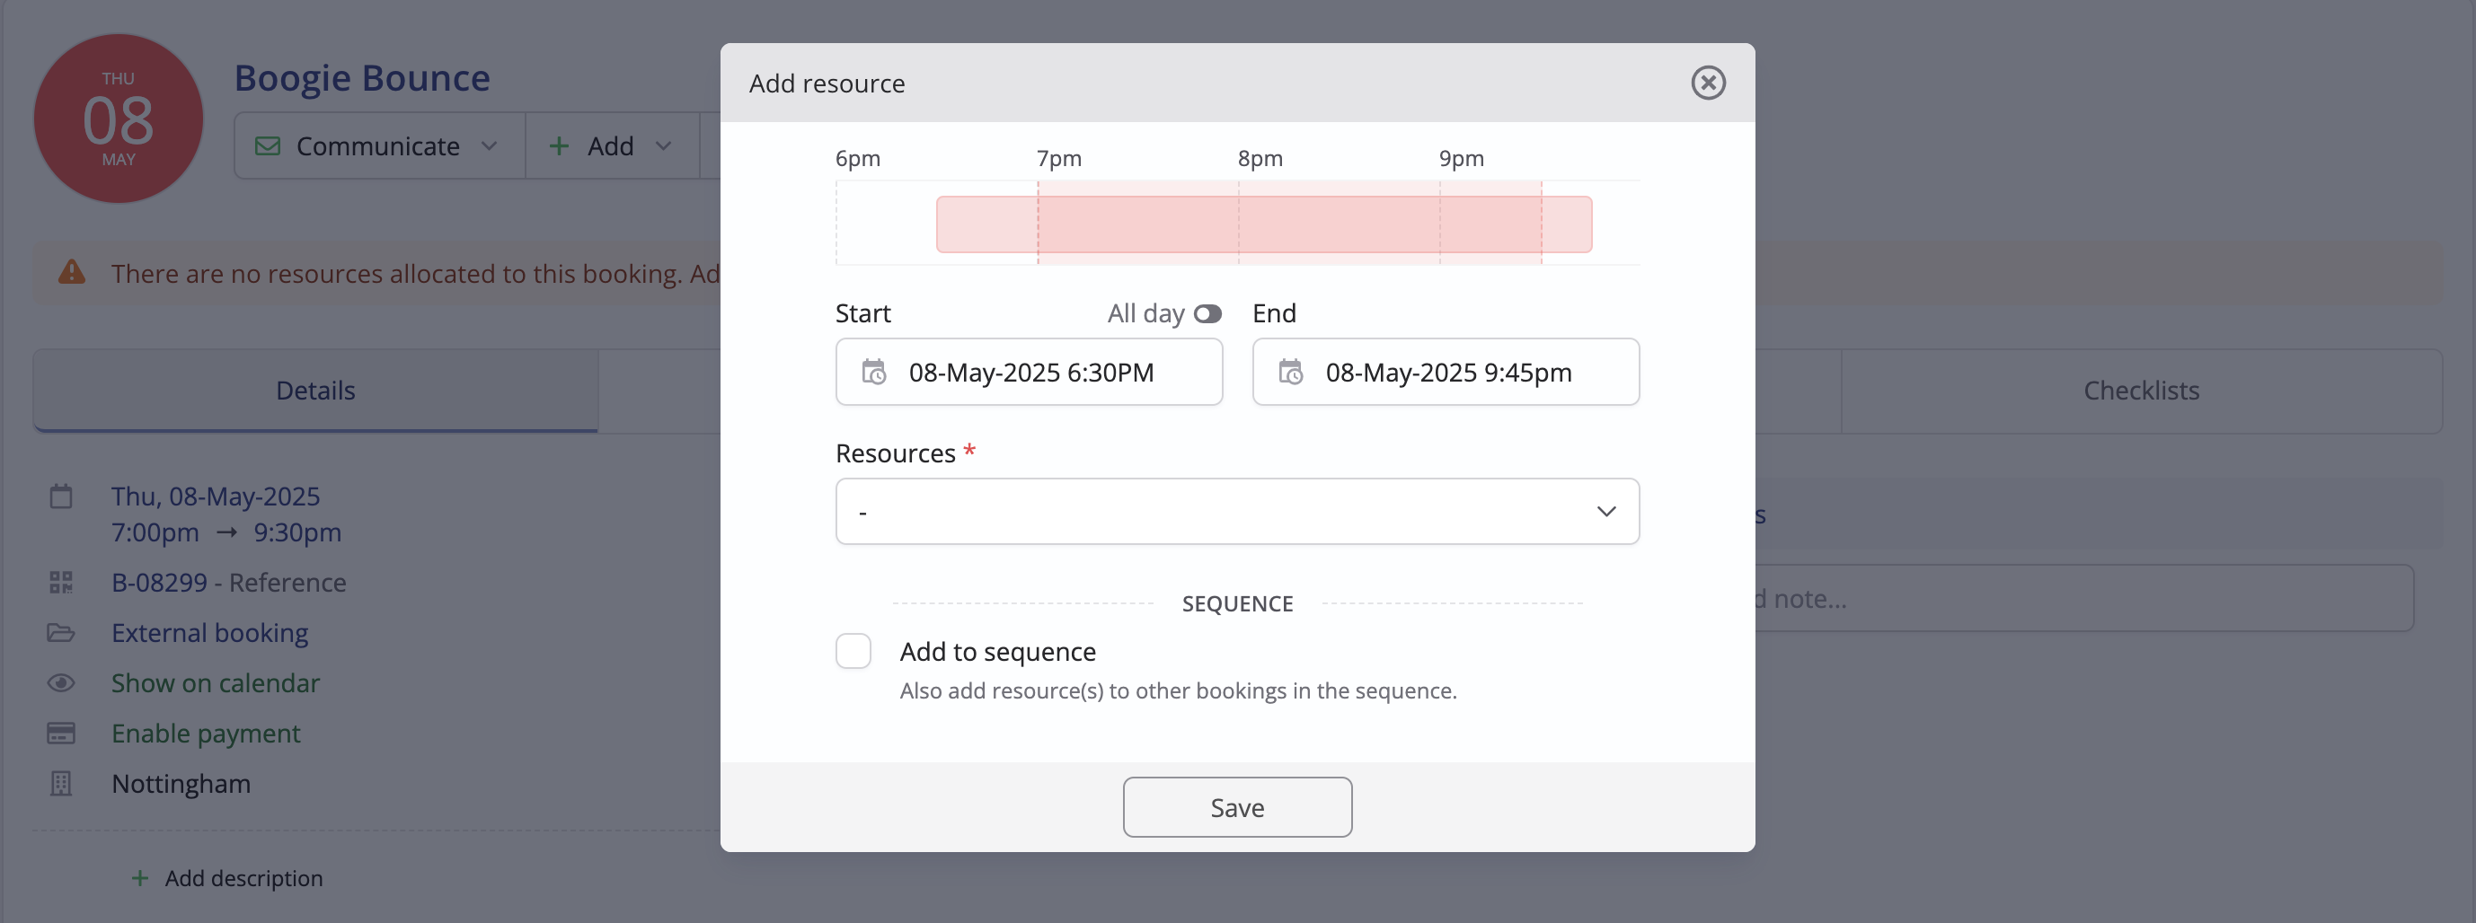This screenshot has width=2476, height=923.
Task: Click the SEQUENCE section heading
Action: (x=1237, y=603)
